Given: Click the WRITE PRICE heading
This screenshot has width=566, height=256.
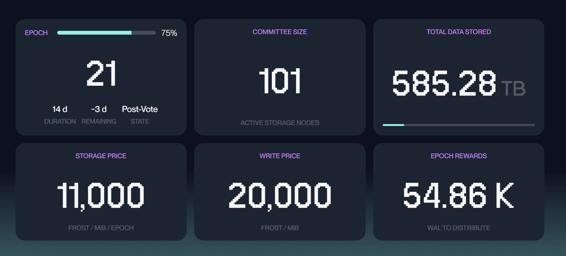Looking at the screenshot, I should [280, 156].
